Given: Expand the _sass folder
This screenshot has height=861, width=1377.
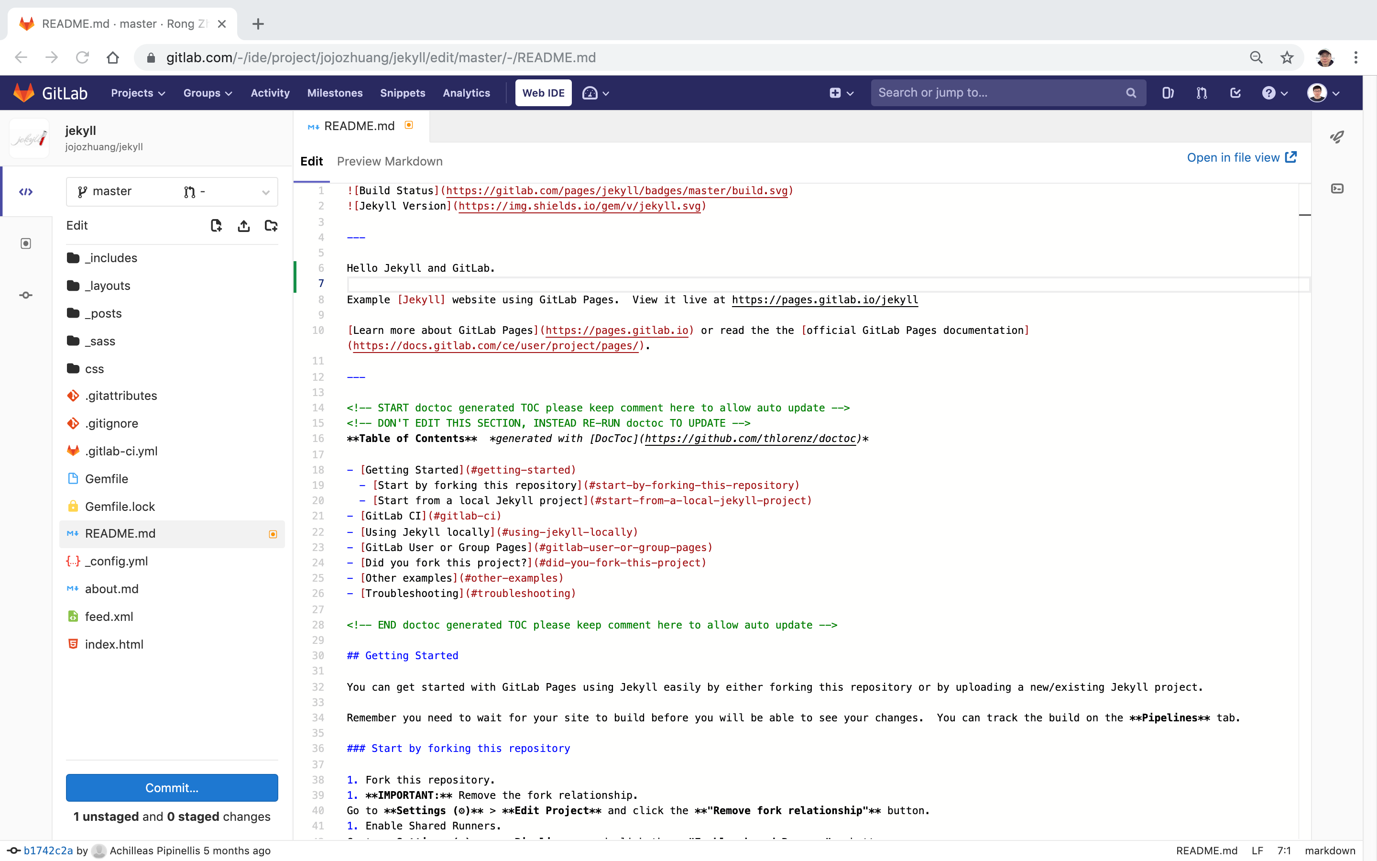Looking at the screenshot, I should pos(172,341).
